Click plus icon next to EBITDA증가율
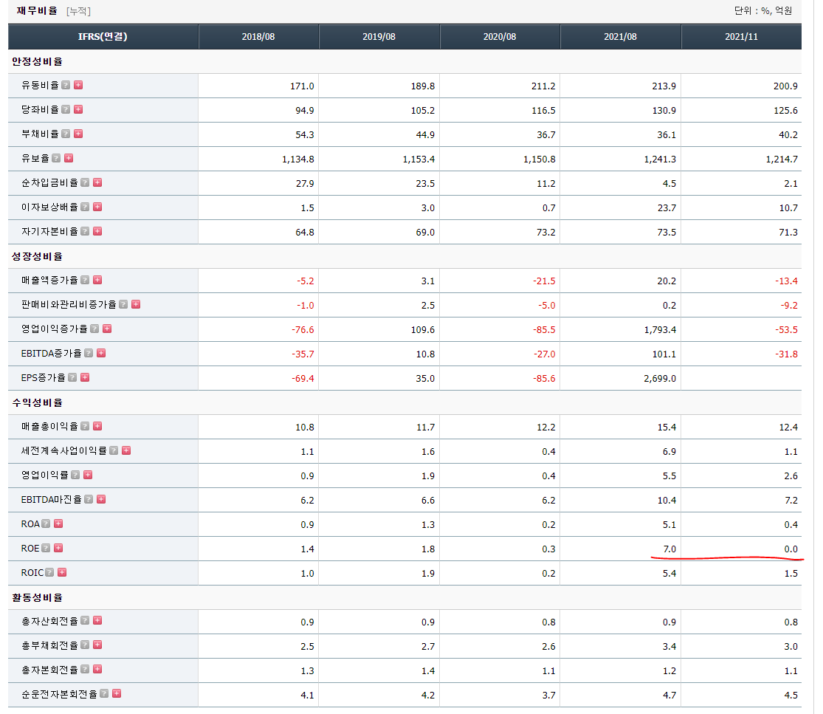Screen dimensions: 823x714 coord(101,354)
